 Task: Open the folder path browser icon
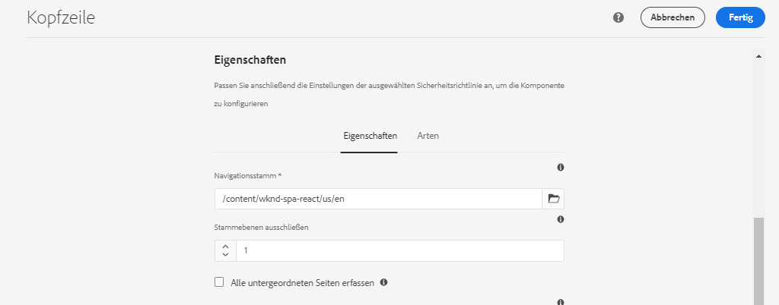(554, 199)
